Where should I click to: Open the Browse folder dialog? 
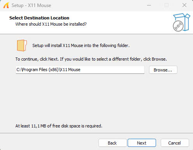pyautogui.click(x=163, y=70)
